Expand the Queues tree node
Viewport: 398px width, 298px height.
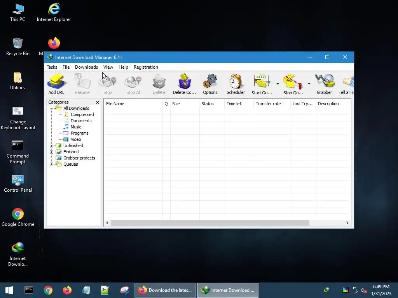tap(52, 164)
